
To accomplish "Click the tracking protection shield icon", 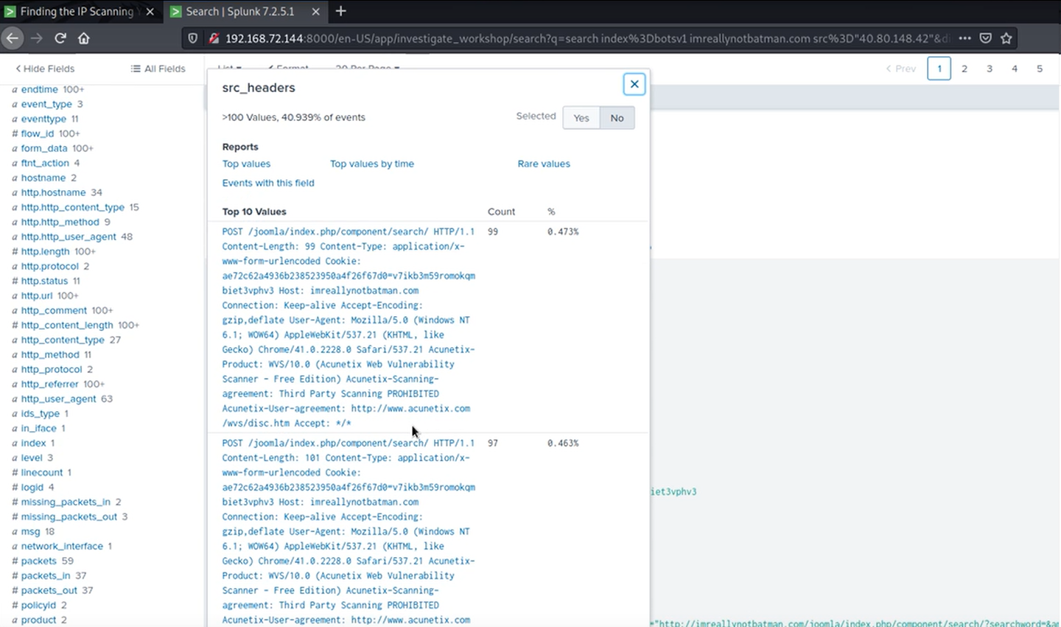I will 193,38.
